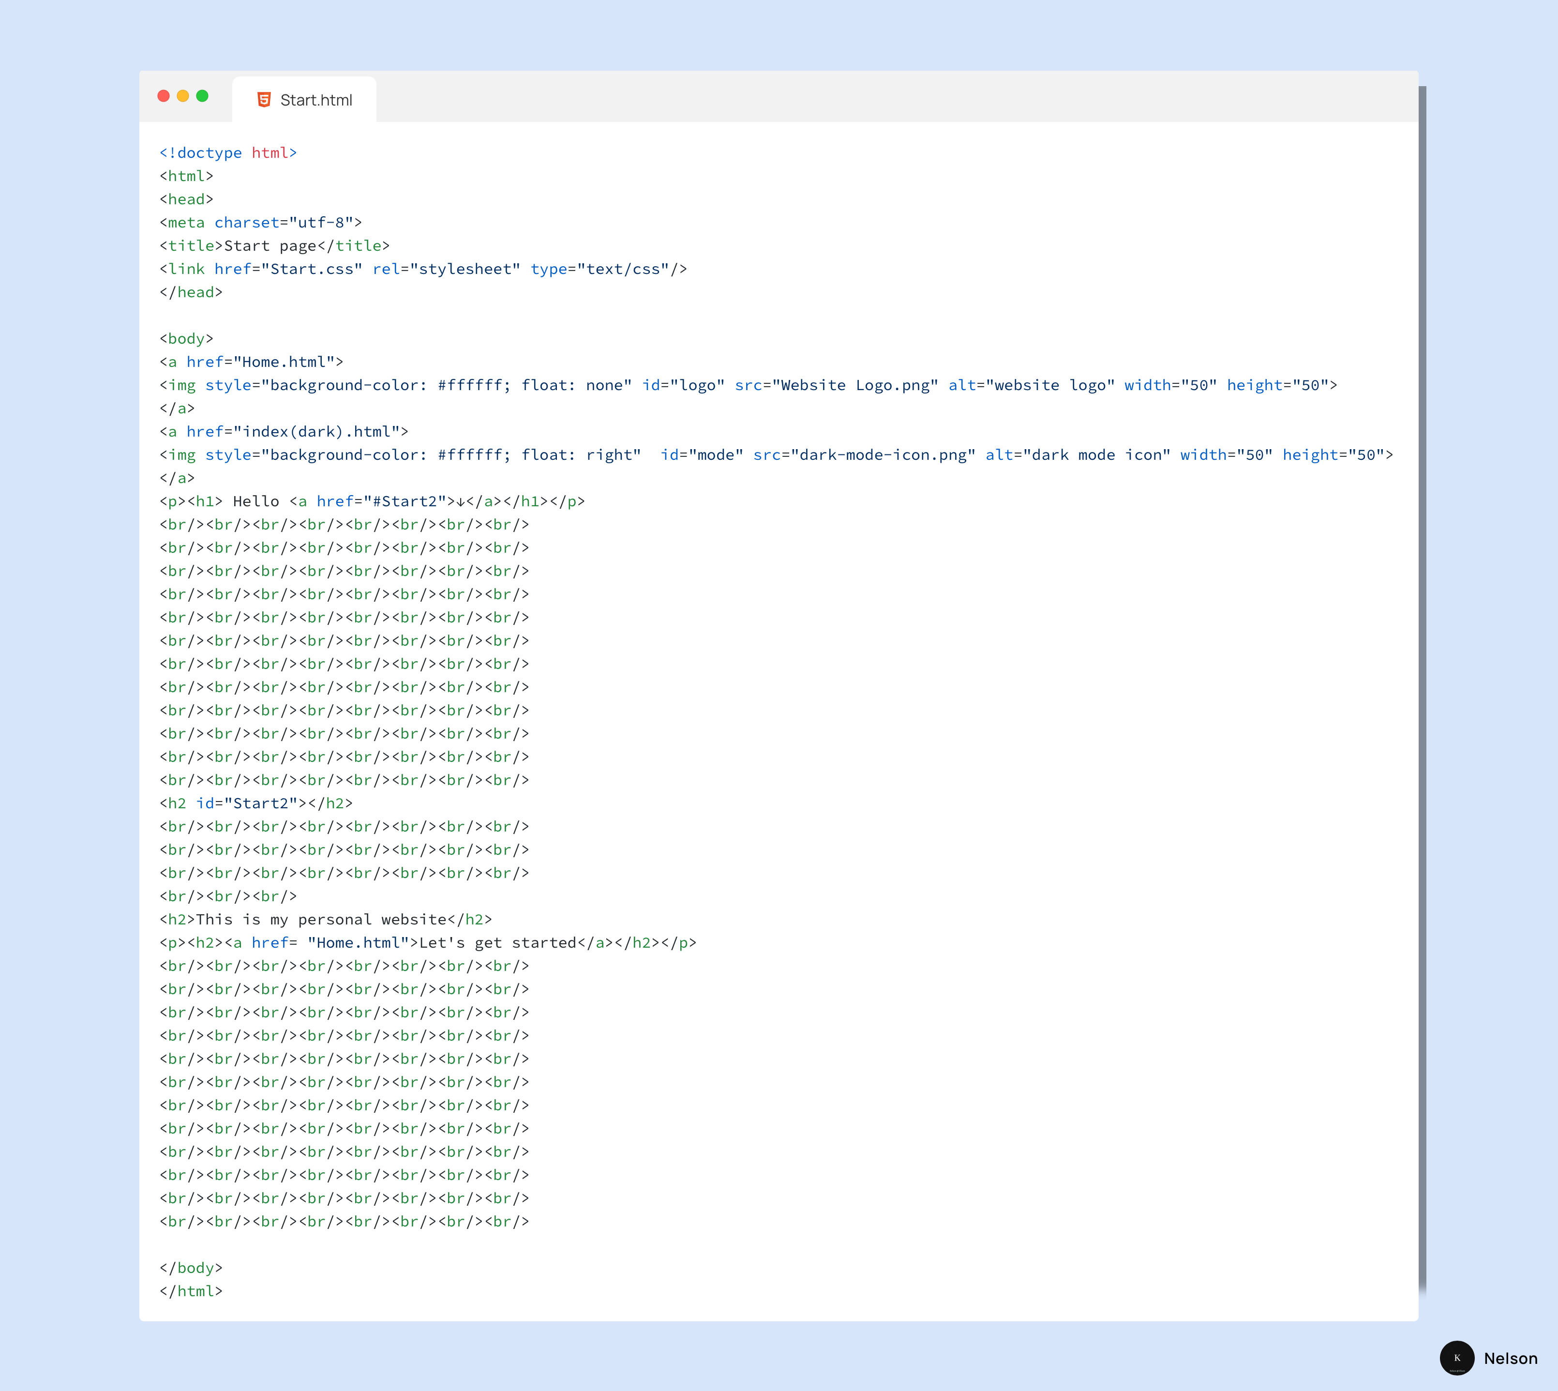Click the h2 id Start2 line
Screen dimensions: 1558x1391
click(x=256, y=803)
